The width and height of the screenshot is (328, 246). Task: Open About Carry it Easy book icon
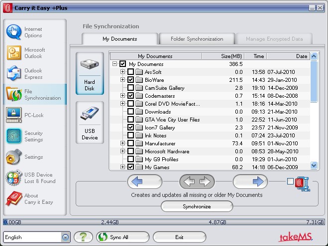14,198
